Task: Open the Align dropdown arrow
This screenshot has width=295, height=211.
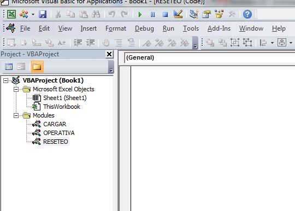Action: [x=272, y=43]
